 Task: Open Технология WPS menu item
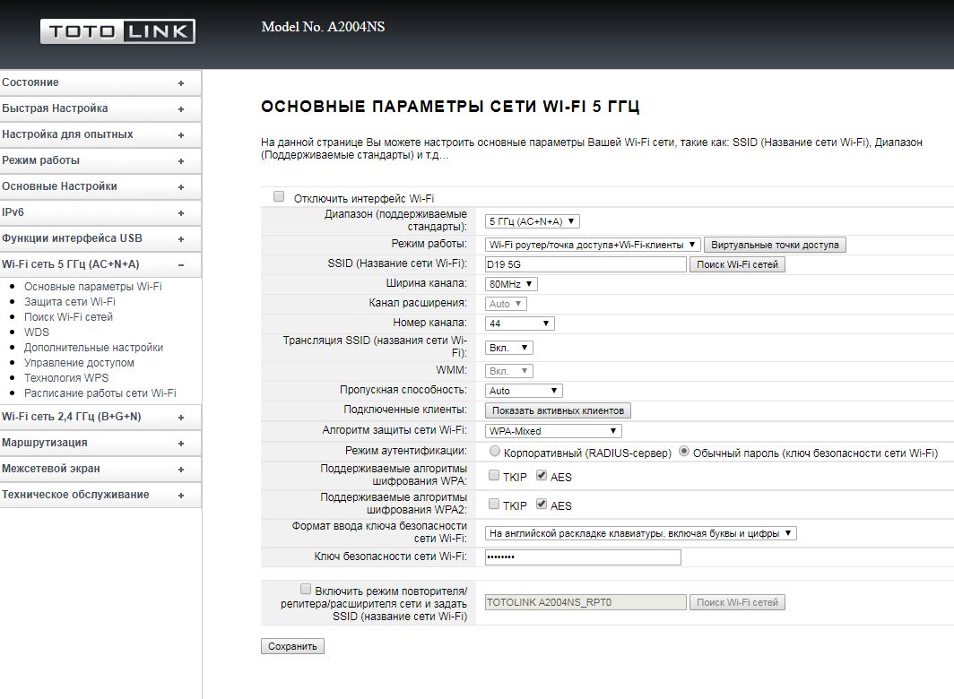pos(68,378)
